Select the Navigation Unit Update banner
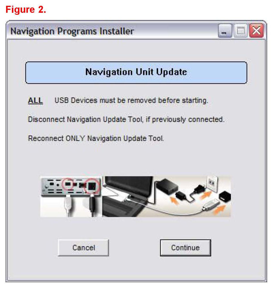Image resolution: width=273 pixels, height=284 pixels. pyautogui.click(x=136, y=72)
